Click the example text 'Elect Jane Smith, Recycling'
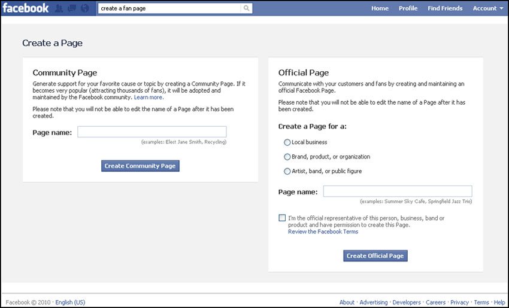 pyautogui.click(x=195, y=142)
